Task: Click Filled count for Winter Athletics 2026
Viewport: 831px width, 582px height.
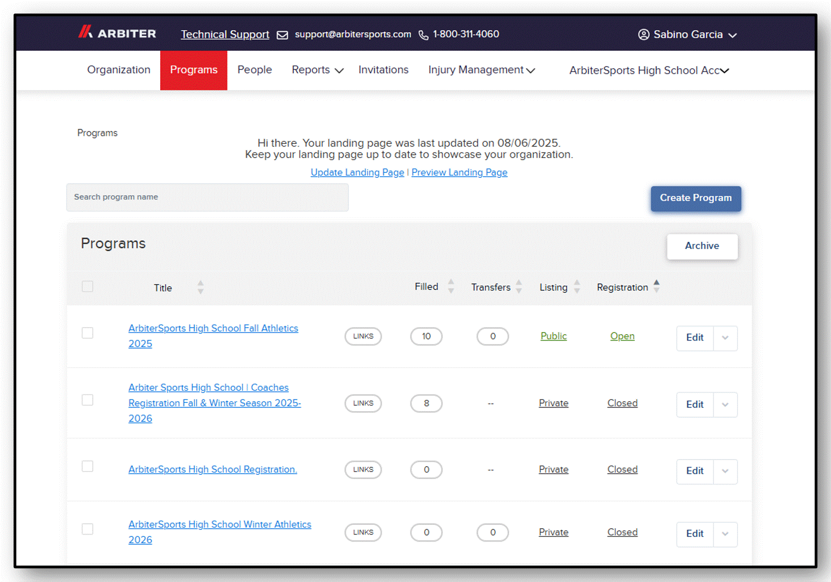Action: pos(426,532)
